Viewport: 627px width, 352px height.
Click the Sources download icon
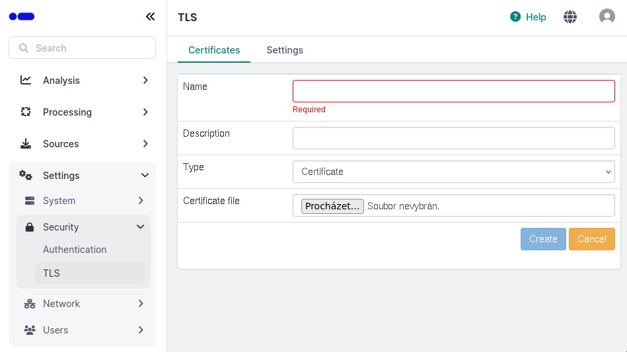(x=26, y=143)
